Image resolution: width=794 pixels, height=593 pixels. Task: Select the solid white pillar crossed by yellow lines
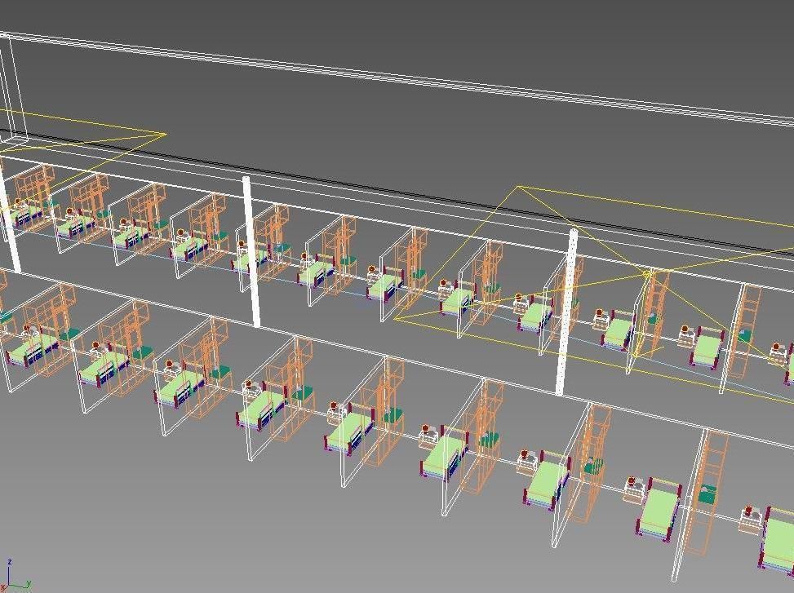[566, 312]
